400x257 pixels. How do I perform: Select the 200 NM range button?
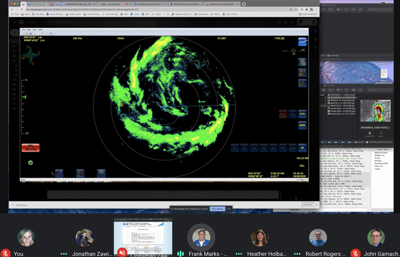tap(293, 148)
